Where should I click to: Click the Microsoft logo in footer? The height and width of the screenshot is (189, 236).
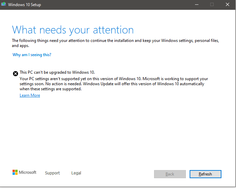coord(24,172)
